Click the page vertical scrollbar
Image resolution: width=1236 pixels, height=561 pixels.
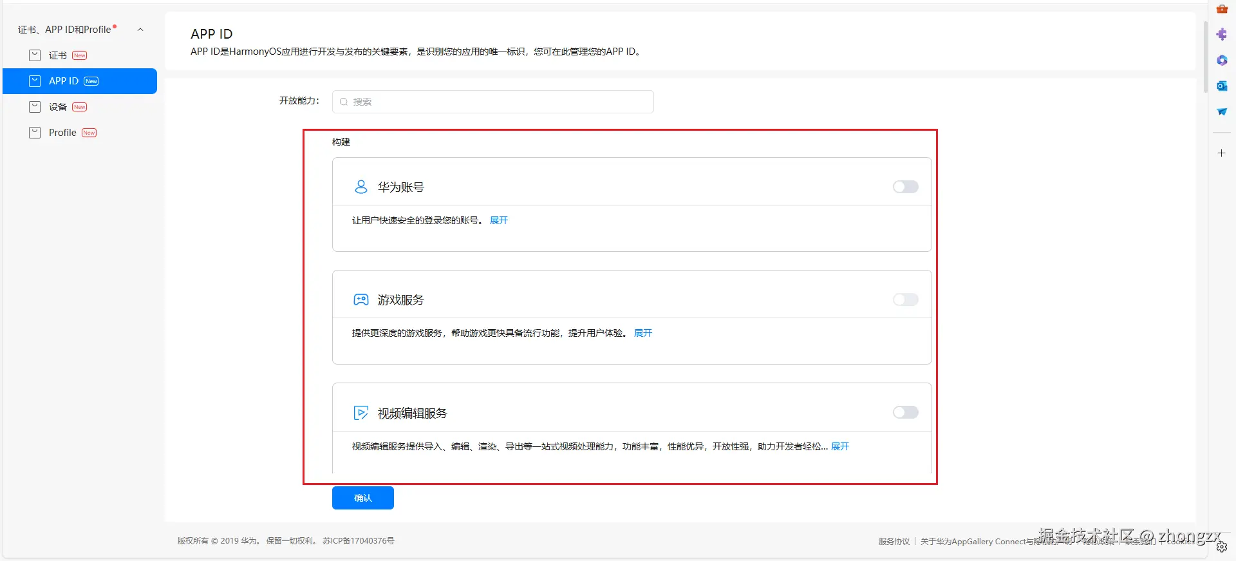click(x=1205, y=57)
